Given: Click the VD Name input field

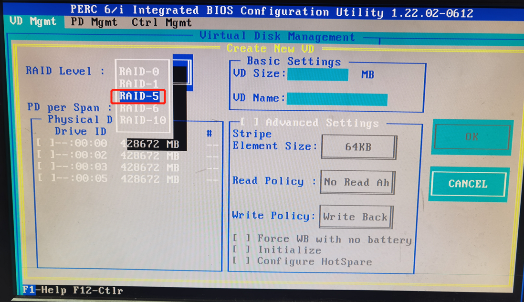Looking at the screenshot, I should click(337, 99).
